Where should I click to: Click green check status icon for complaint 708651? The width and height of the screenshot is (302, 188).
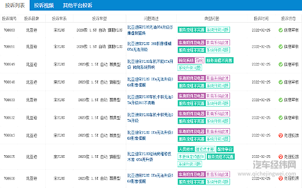[281, 47]
